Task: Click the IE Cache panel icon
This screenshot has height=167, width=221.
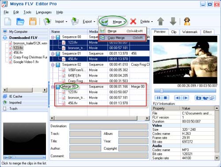Action: pos(5,96)
